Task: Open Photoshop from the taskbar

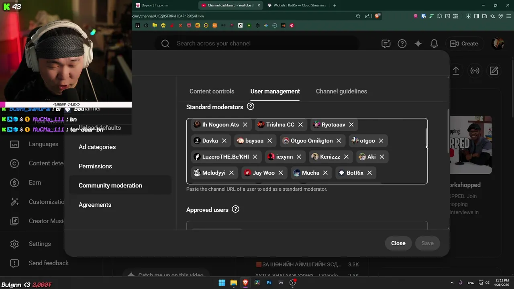Action: pos(269,283)
